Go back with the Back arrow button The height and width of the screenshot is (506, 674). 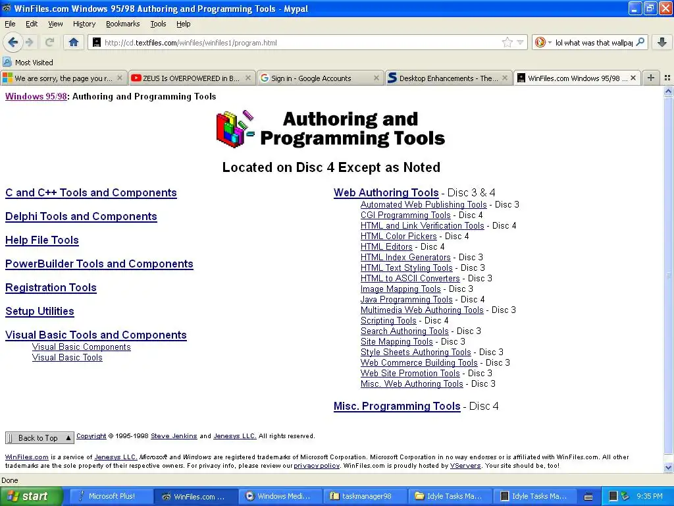[13, 42]
